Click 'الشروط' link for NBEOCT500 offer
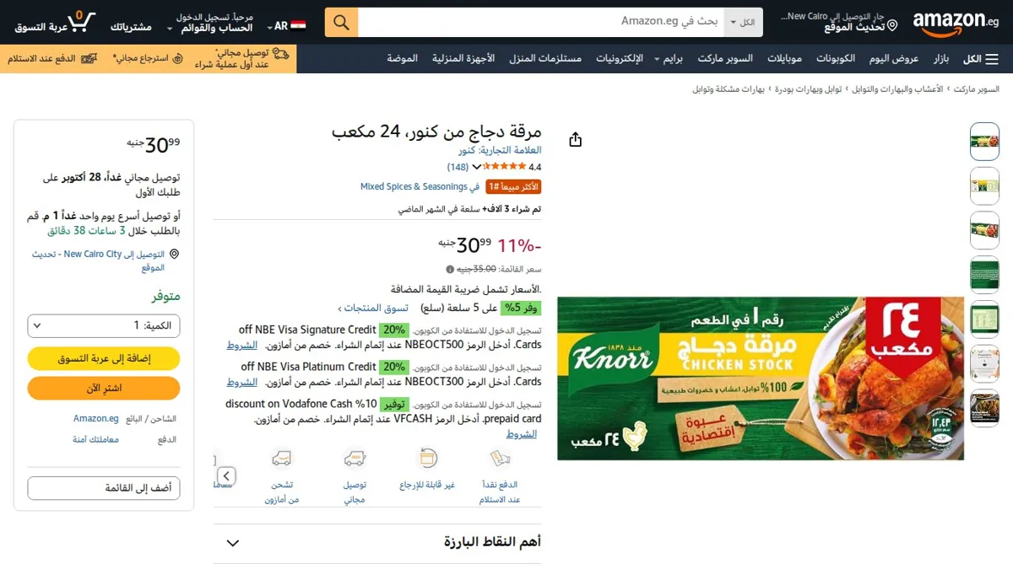The height and width of the screenshot is (569, 1013). (x=241, y=345)
